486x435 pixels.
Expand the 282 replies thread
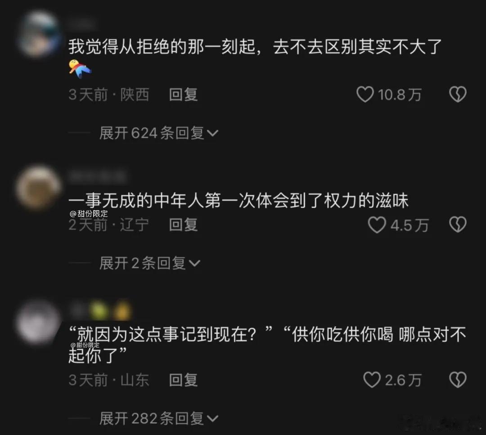coord(159,418)
